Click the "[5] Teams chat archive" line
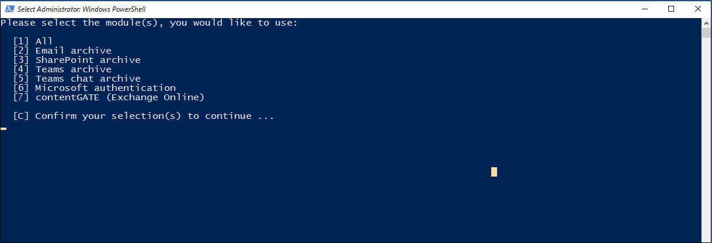The width and height of the screenshot is (712, 243). (77, 79)
